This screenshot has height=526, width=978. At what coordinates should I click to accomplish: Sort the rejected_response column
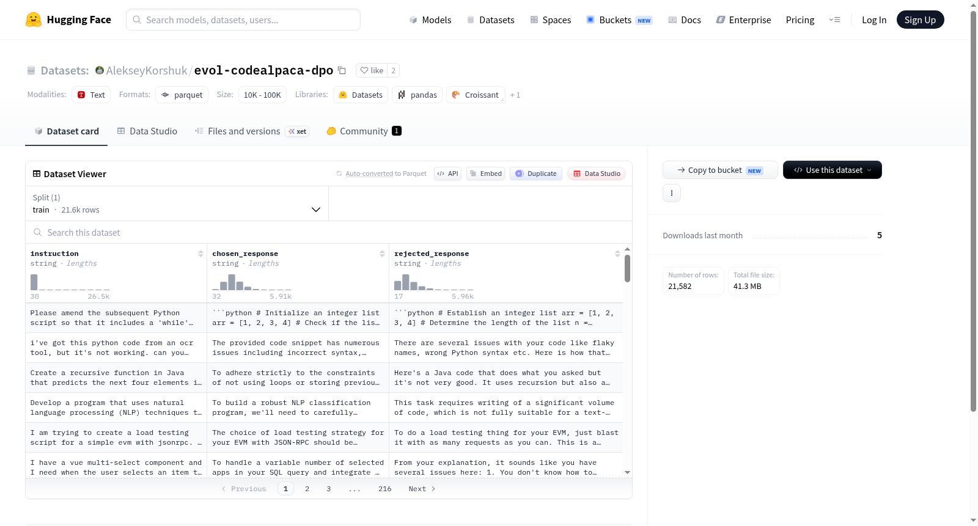[x=617, y=254]
